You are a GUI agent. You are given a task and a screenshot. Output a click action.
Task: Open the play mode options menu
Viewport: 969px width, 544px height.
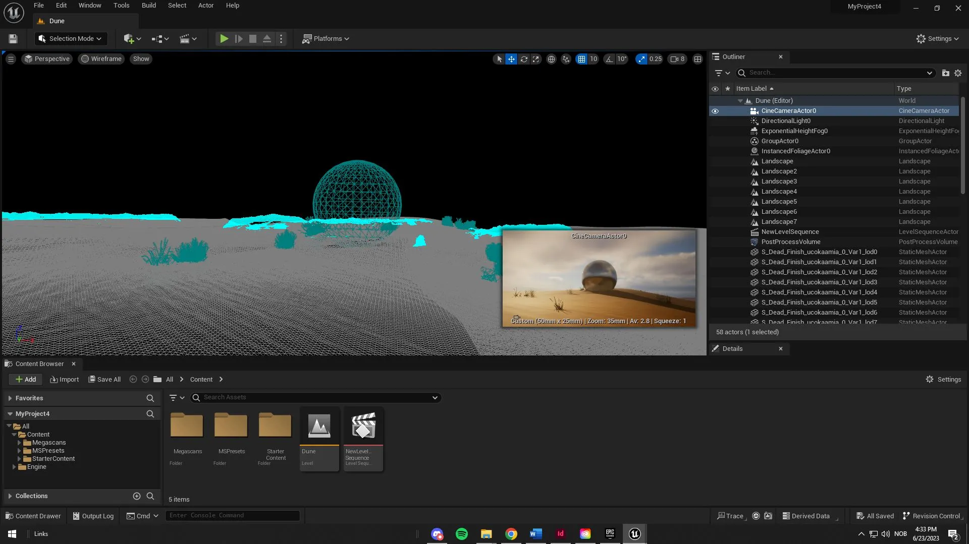coord(281,39)
